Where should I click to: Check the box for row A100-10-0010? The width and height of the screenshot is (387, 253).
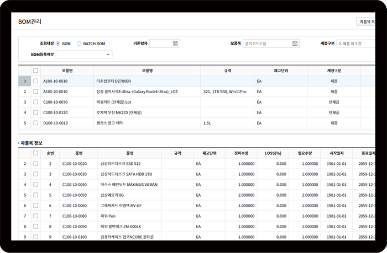point(35,81)
